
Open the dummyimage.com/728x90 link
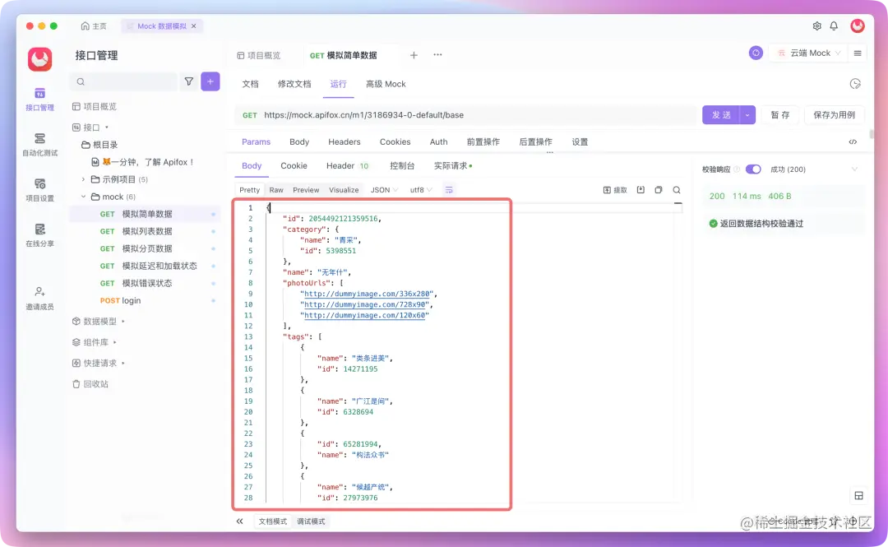click(x=365, y=304)
